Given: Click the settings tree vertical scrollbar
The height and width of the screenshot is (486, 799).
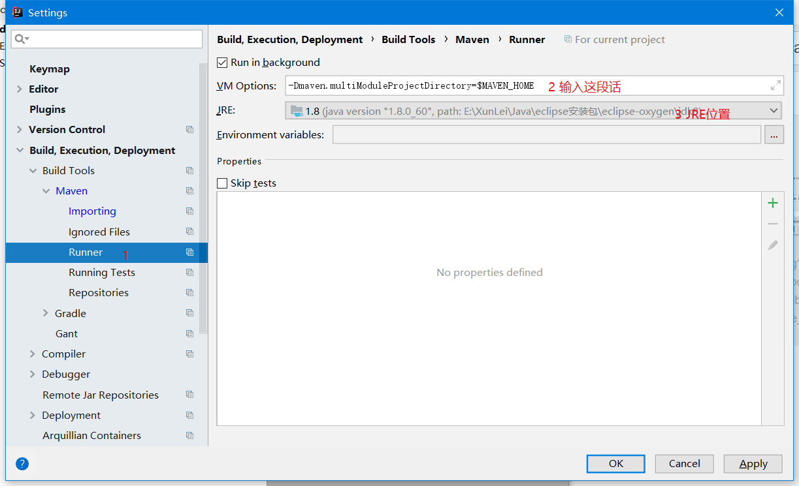Looking at the screenshot, I should [x=204, y=198].
